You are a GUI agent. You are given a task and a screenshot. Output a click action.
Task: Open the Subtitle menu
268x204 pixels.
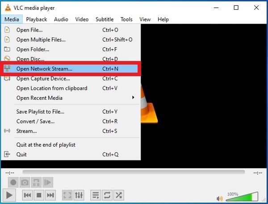click(x=105, y=20)
